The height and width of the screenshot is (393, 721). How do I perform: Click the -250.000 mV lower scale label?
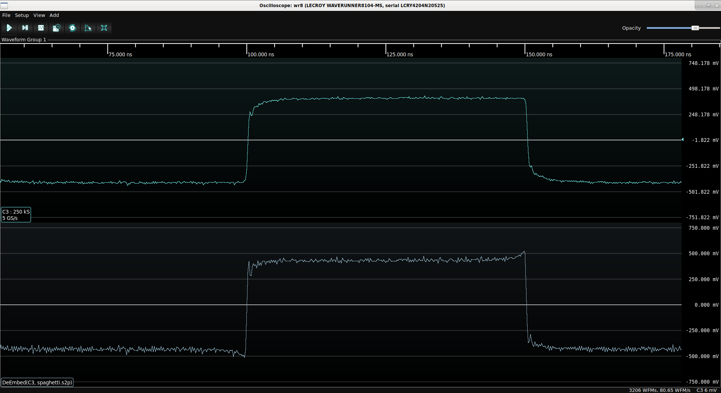(x=702, y=330)
